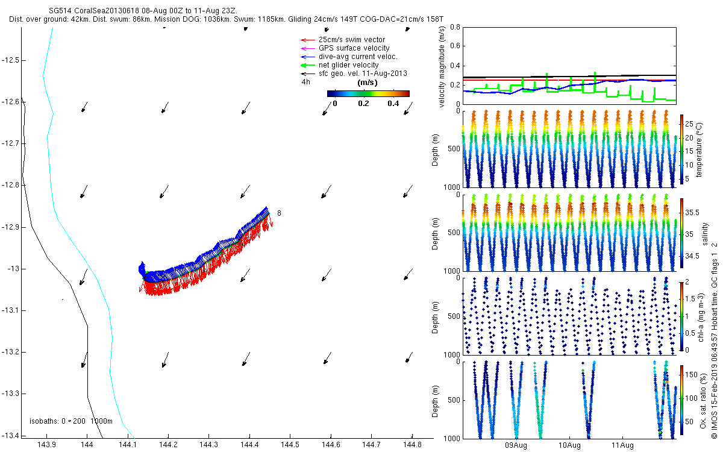The width and height of the screenshot is (723, 452).
Task: Click the '1.5' tick on the chl-a color bar
Action: (690, 299)
